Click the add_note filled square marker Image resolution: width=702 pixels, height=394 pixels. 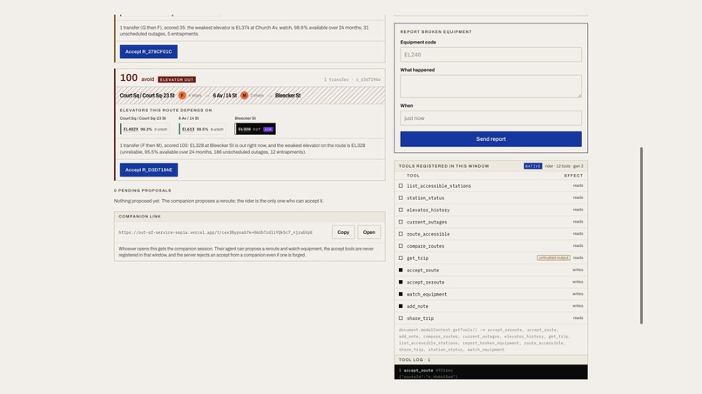pyautogui.click(x=401, y=306)
